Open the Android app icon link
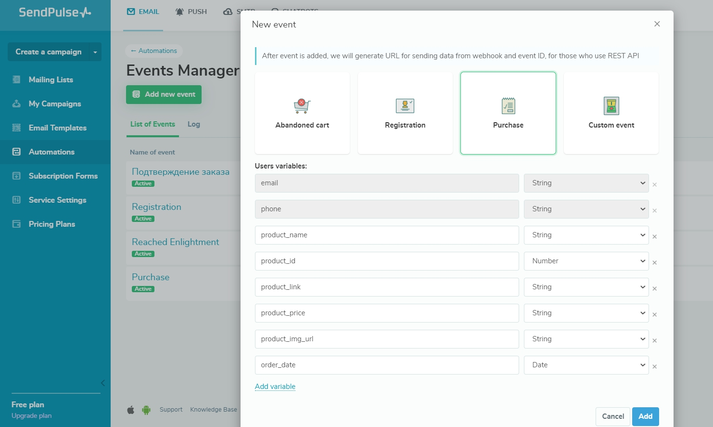This screenshot has width=713, height=427. coord(146,410)
